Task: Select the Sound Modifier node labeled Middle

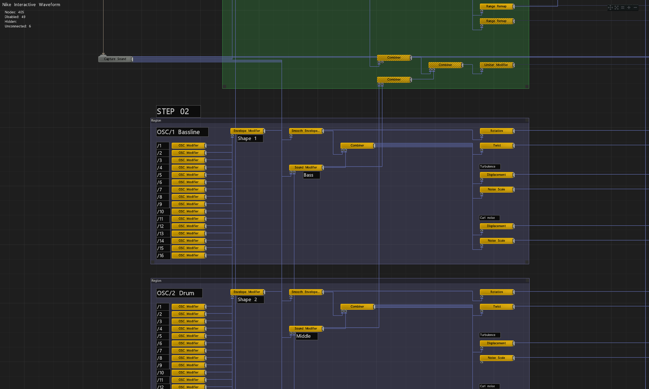Action: (306, 328)
